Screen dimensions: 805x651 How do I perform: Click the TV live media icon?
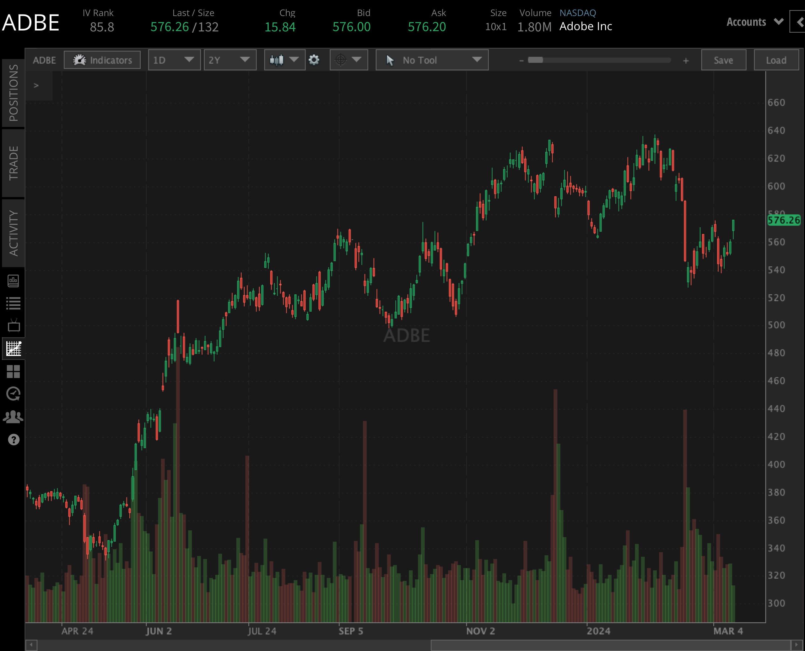point(14,325)
